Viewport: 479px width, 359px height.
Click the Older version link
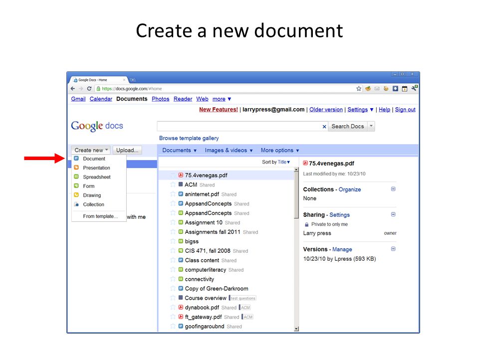pyautogui.click(x=326, y=110)
